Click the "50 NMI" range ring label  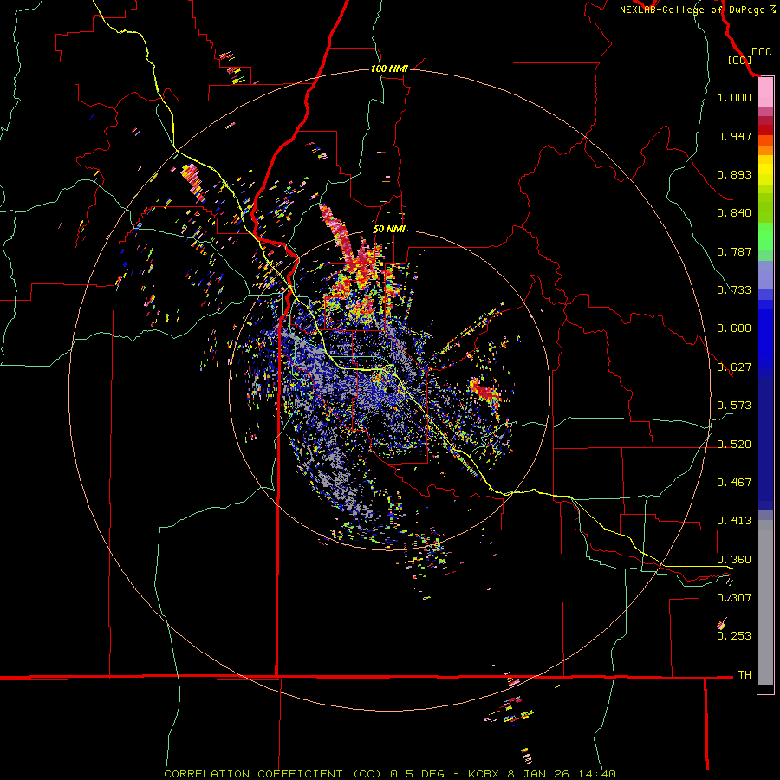point(389,229)
